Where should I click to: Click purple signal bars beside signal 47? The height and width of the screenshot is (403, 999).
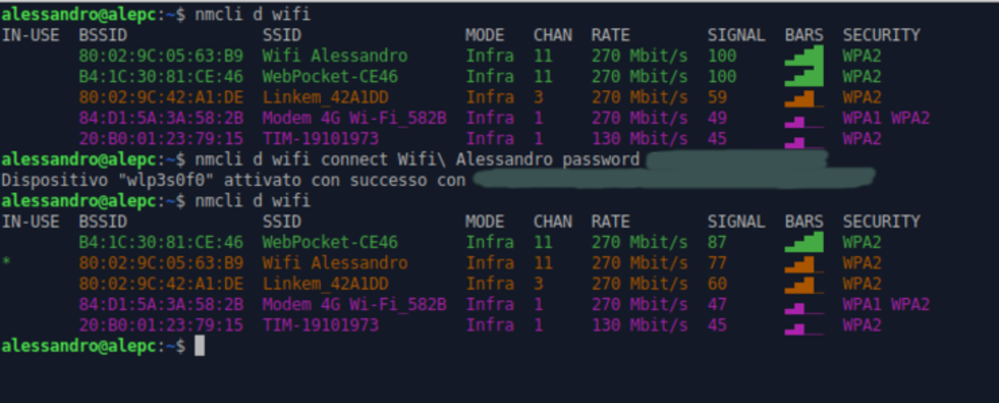tap(803, 307)
